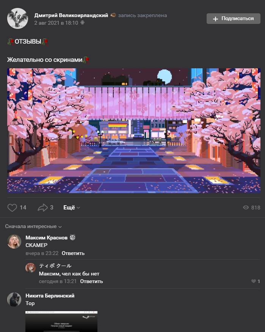Open Дмитрий Великоирландский's avatar picture
Screen dimensions: 265x332
coord(17,19)
